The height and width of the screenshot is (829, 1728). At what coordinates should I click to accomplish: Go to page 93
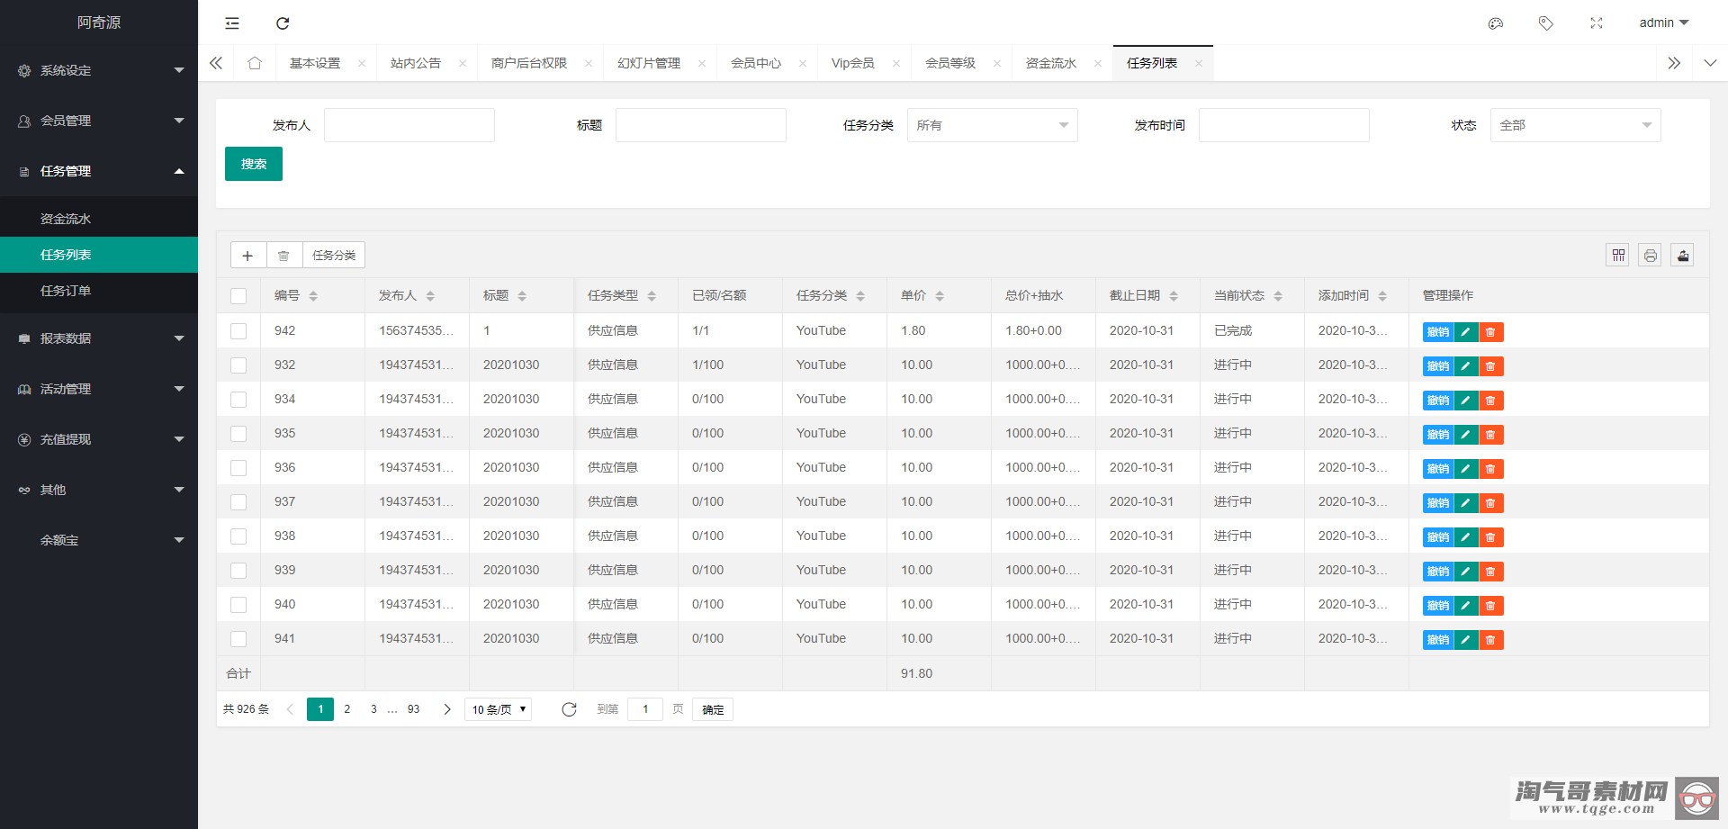(x=414, y=709)
